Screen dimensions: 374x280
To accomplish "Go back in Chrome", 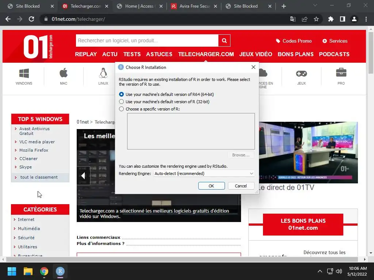I will point(8,19).
